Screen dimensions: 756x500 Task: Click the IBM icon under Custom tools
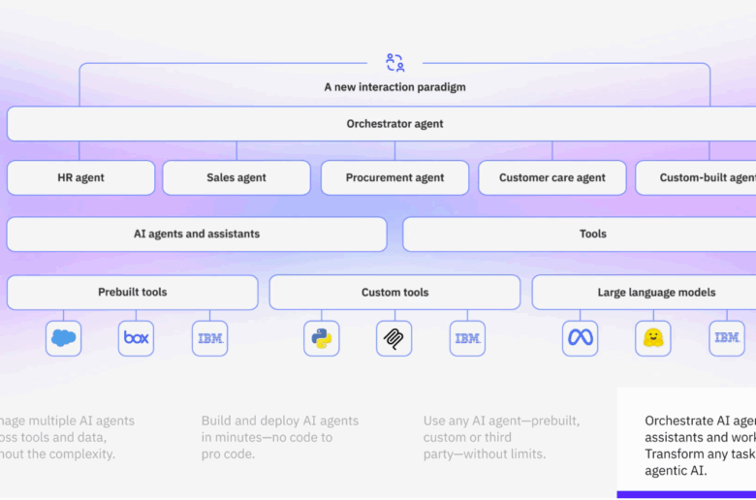467,338
